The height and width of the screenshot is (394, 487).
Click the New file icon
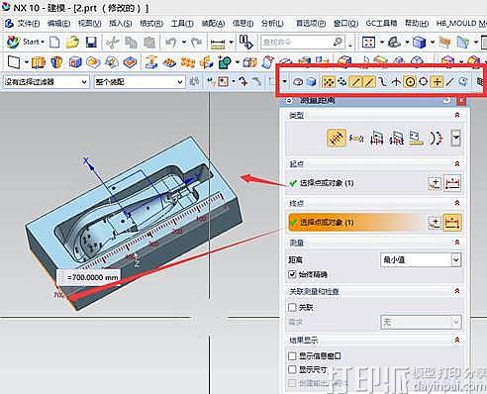pyautogui.click(x=54, y=42)
